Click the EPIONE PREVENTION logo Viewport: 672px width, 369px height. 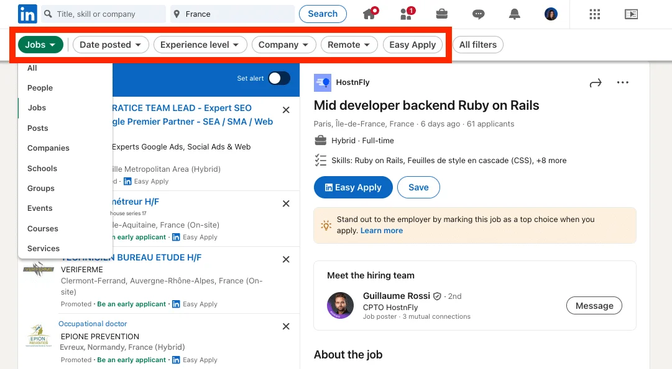38,336
